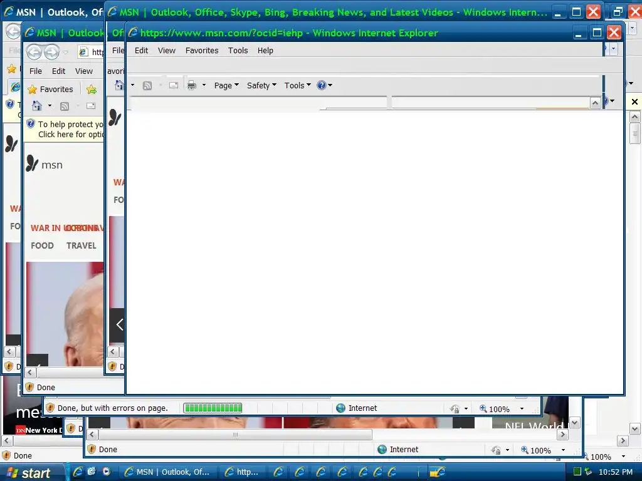The width and height of the screenshot is (642, 481).
Task: Click the Print icon in the command bar
Action: pos(192,85)
